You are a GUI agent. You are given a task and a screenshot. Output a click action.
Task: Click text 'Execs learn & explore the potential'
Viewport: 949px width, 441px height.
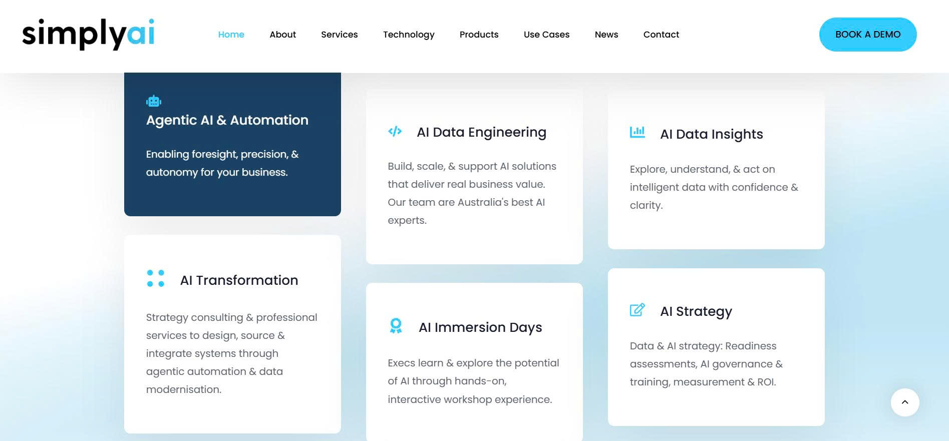coord(474,363)
